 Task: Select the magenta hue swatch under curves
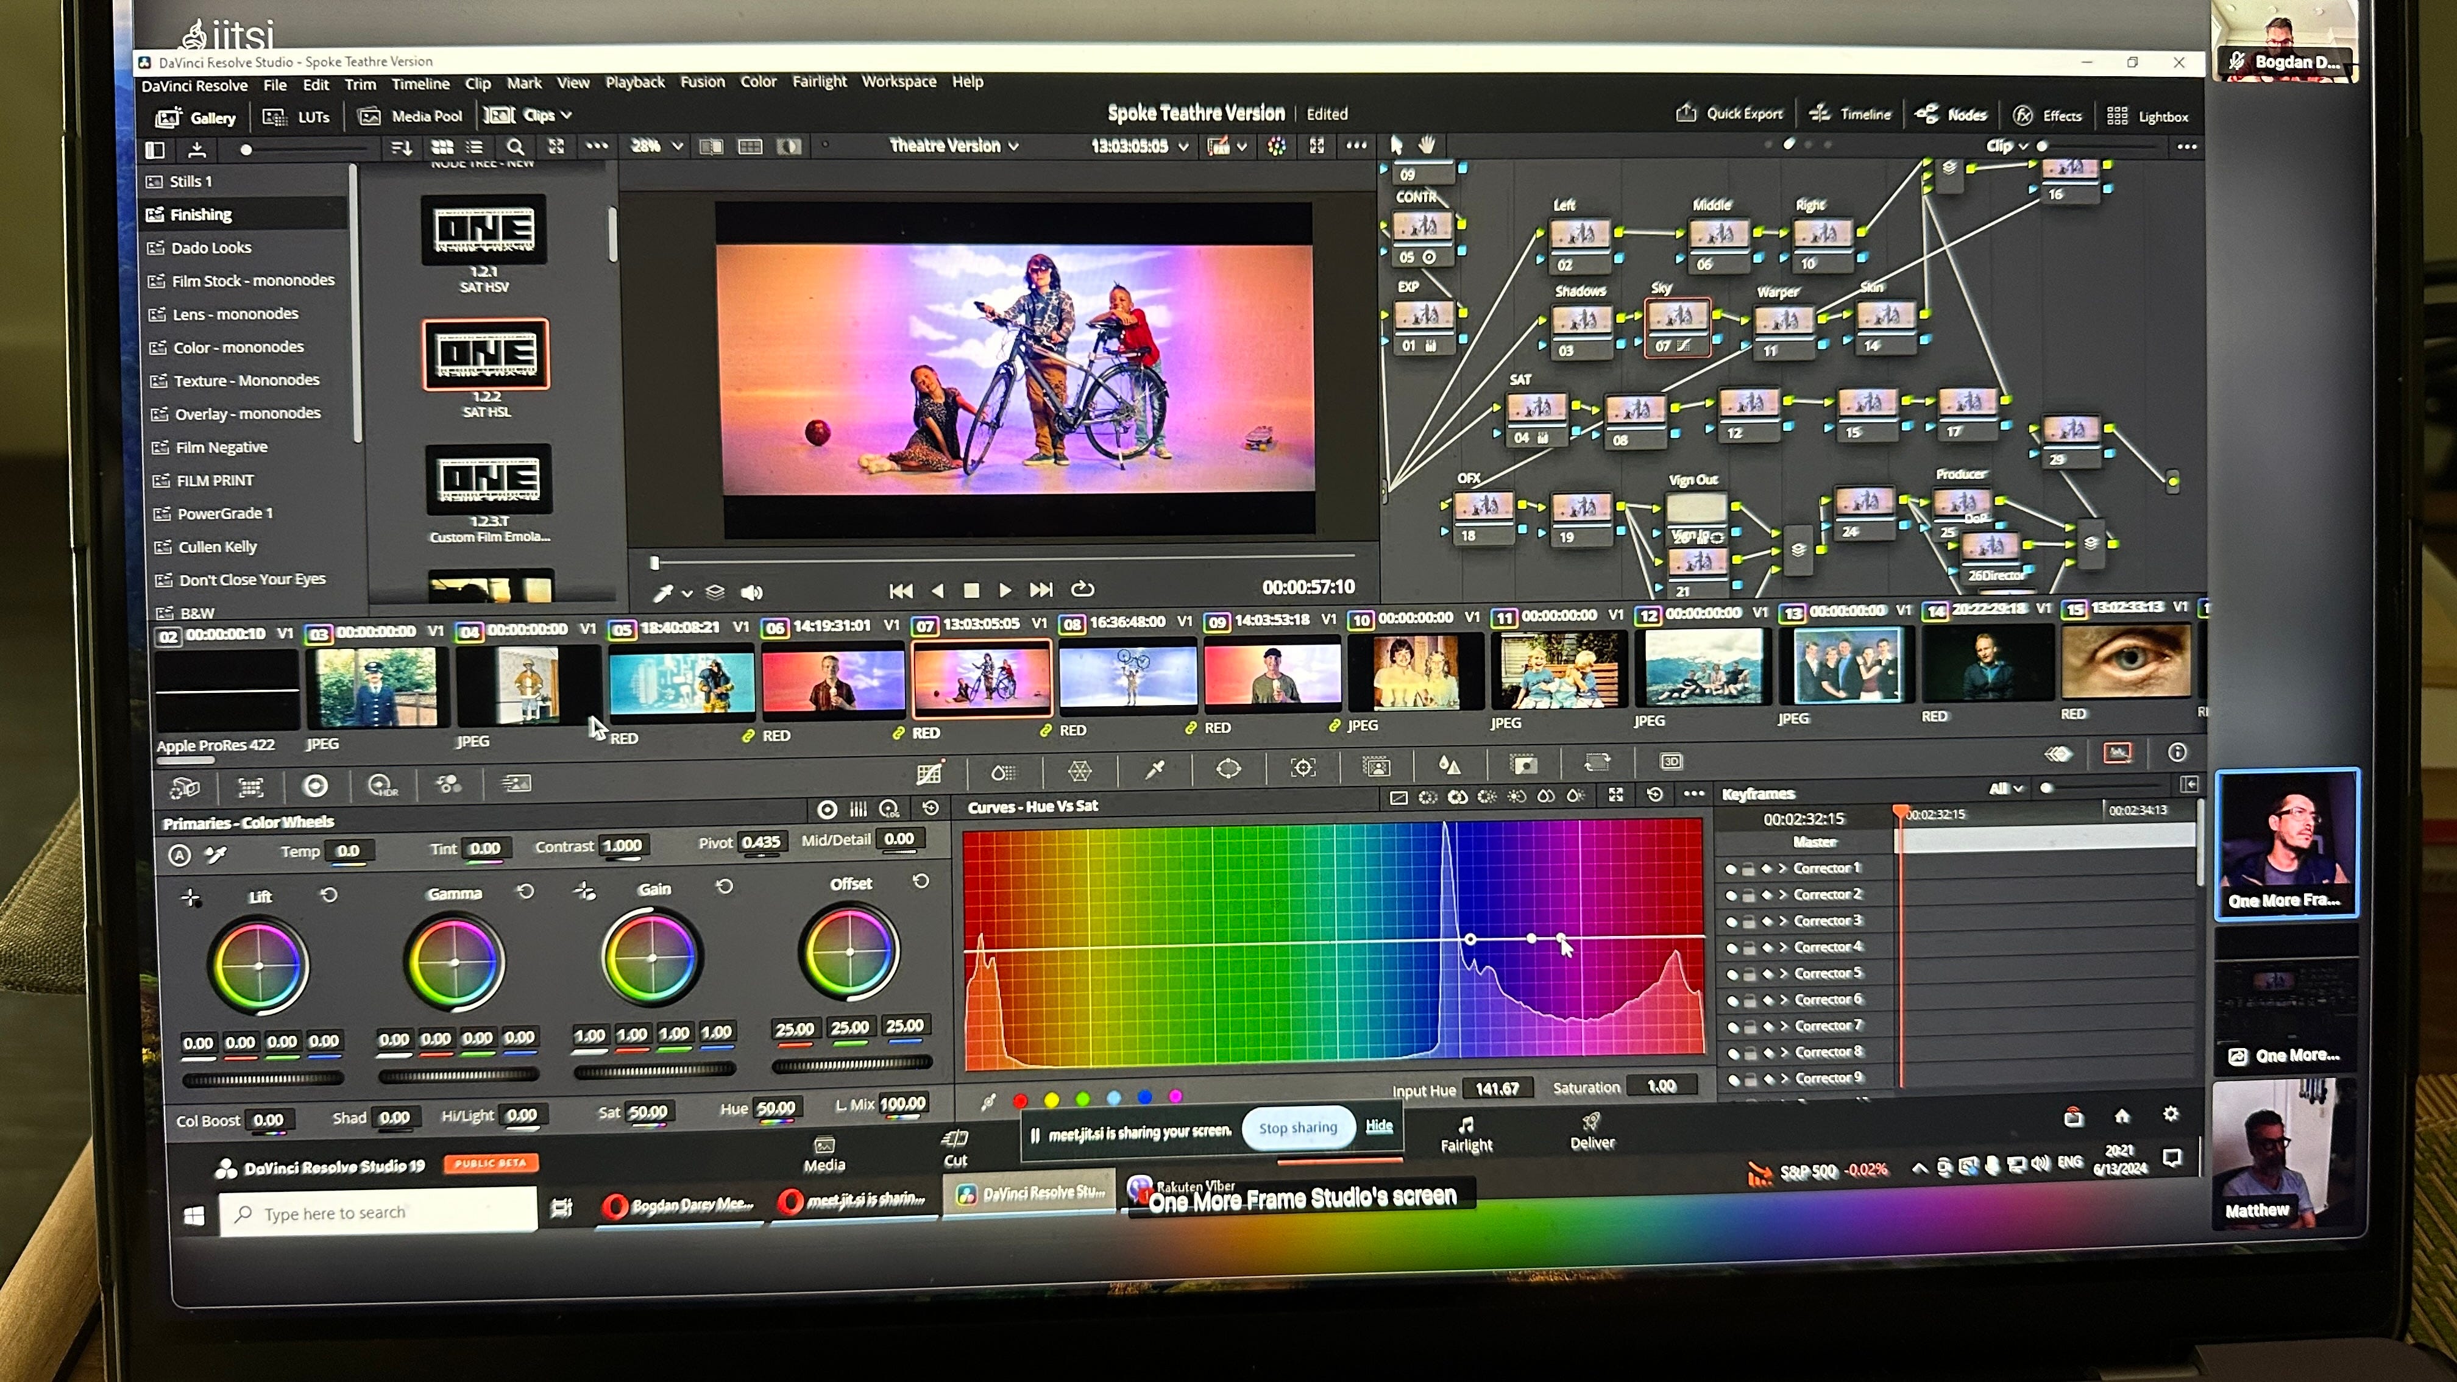tap(1175, 1097)
